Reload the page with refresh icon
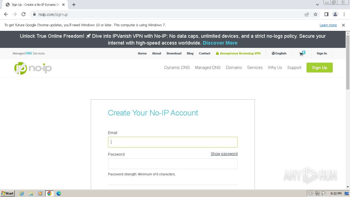 point(24,14)
